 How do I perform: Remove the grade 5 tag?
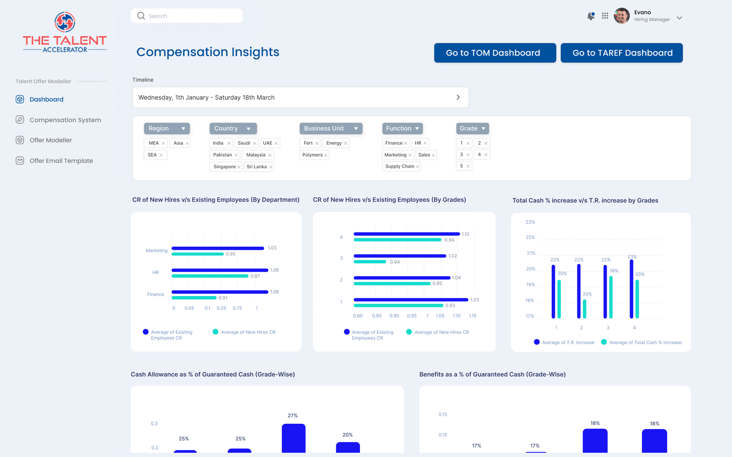tap(468, 166)
